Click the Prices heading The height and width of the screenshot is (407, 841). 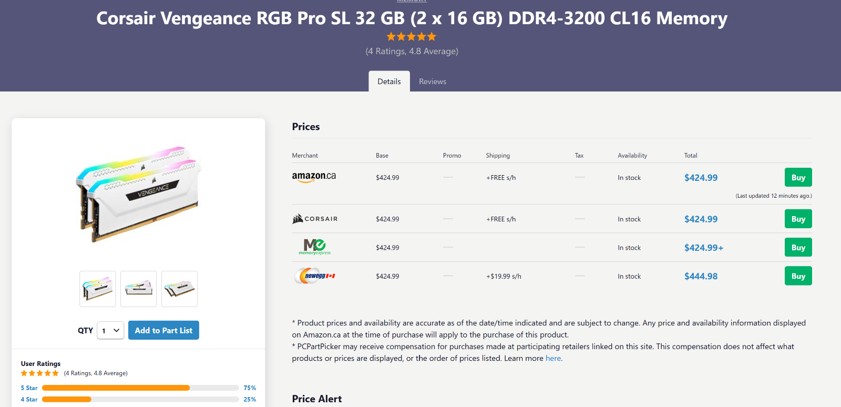[x=306, y=127]
